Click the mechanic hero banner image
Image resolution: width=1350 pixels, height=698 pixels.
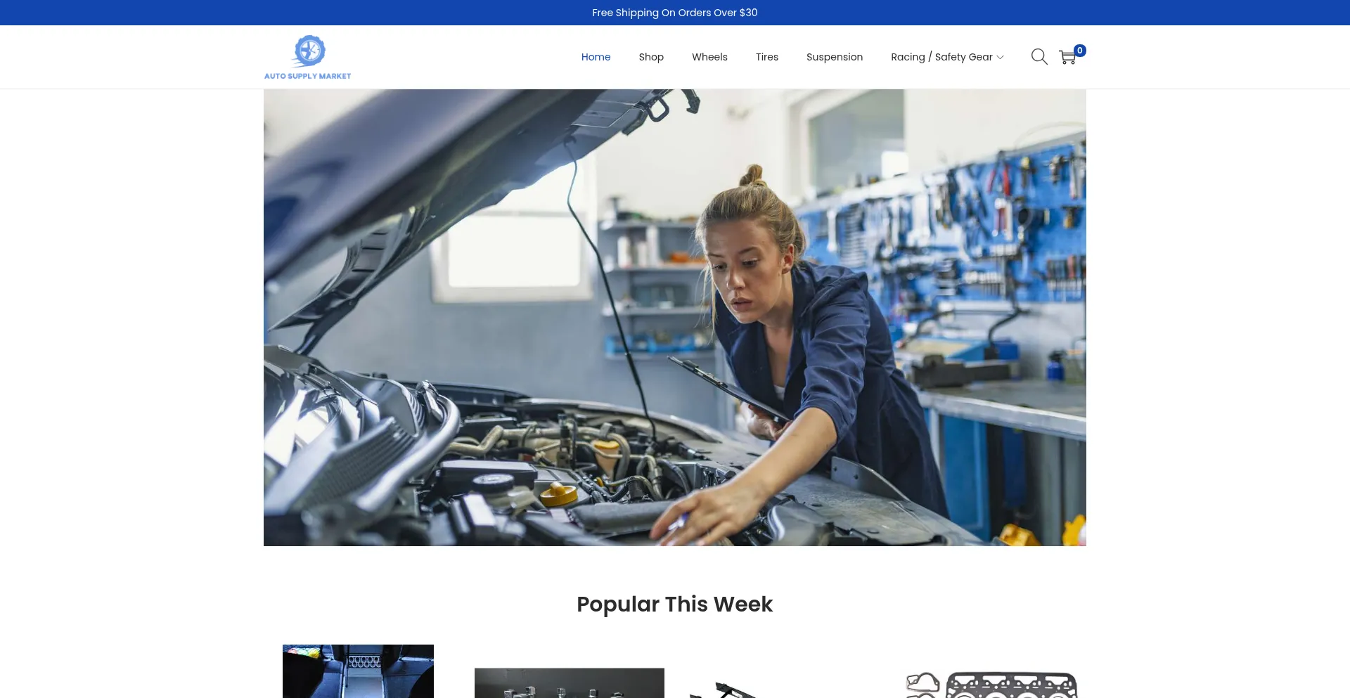point(675,318)
